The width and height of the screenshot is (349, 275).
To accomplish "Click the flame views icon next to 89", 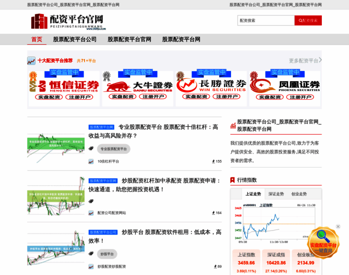I will pos(215,267).
